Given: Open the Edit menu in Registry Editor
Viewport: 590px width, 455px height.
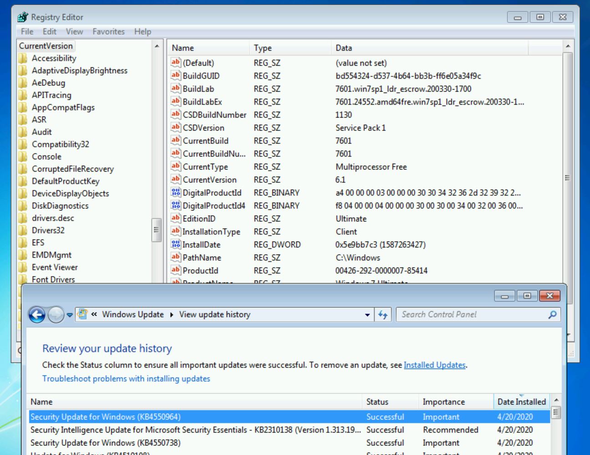Looking at the screenshot, I should (50, 31).
